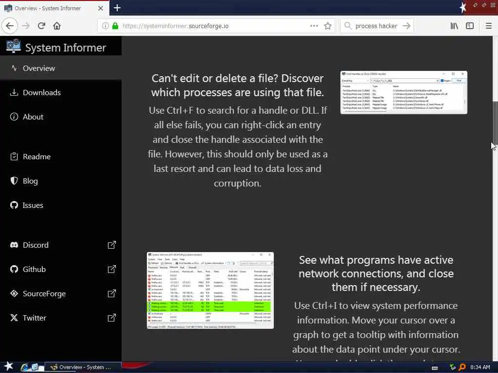Click the About info circle icon
The image size is (498, 373).
tap(14, 117)
